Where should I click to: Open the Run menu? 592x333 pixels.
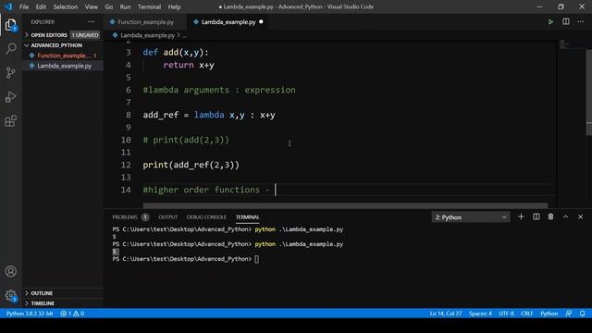pyautogui.click(x=125, y=6)
